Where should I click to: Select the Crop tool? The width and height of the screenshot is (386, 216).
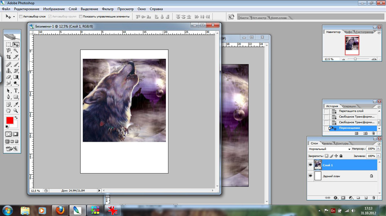[x=8, y=57]
